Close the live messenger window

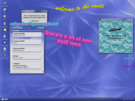coord(41,27)
